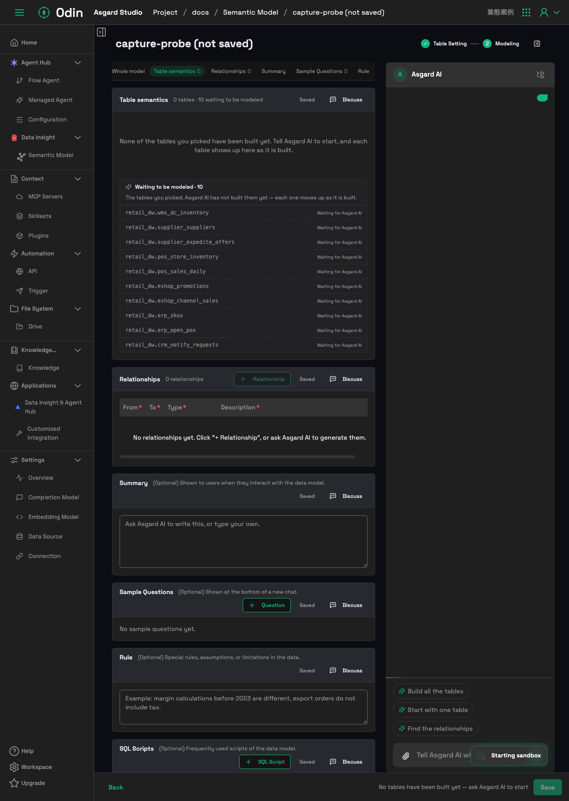Screen dimensions: 569x801
Task: Click Discuss icon in Table semantics header
Action: (333, 100)
